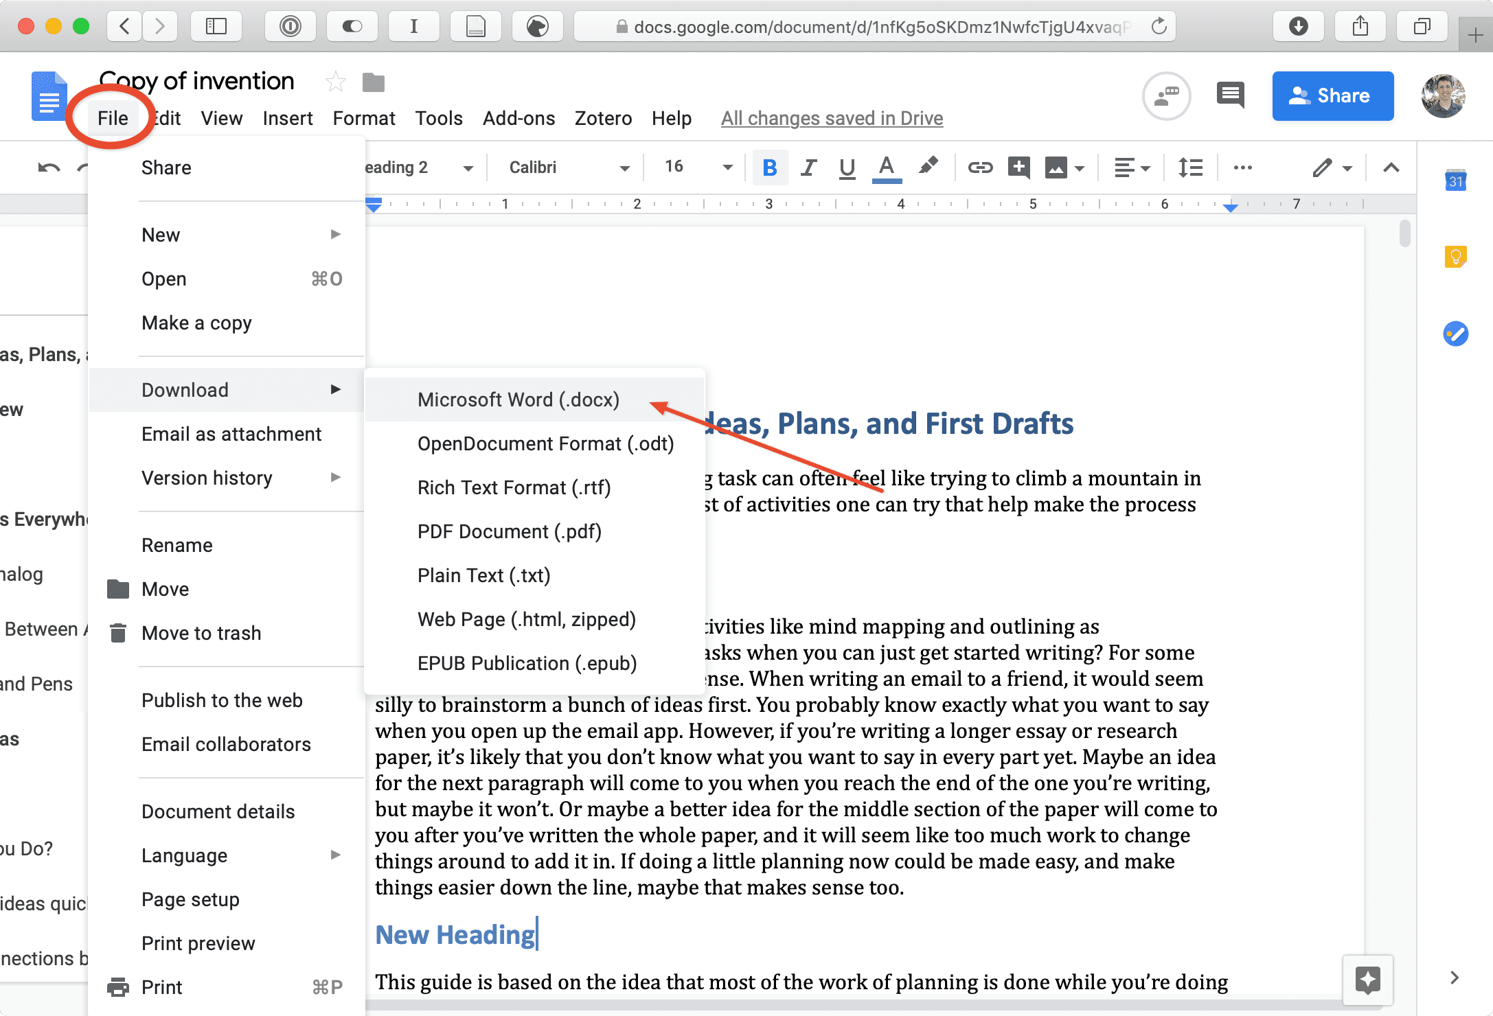
Task: Choose Publish to the web
Action: coord(227,700)
